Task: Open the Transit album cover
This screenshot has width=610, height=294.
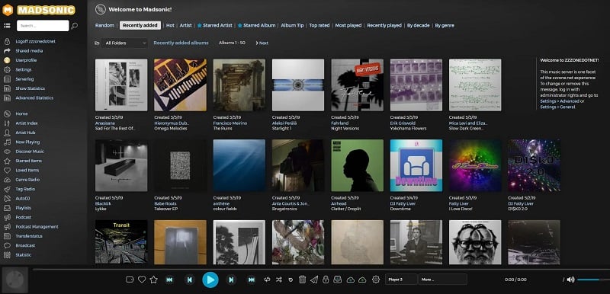Action: 121,242
